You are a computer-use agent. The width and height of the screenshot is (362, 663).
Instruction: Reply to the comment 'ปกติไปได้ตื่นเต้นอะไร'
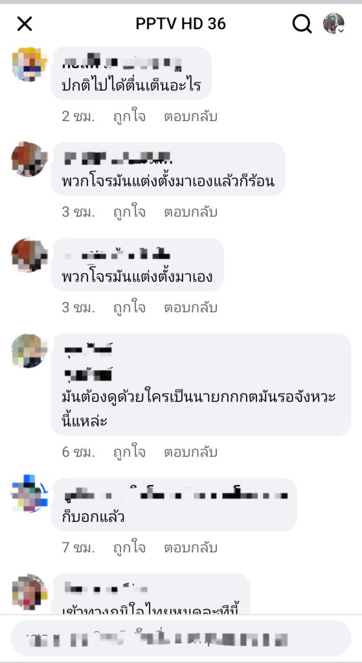[191, 117]
